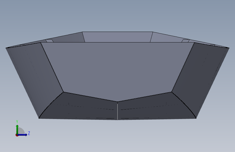Click the green Y axis arrow of the triad

coord(17,129)
